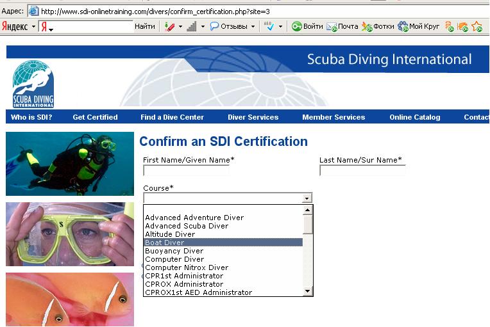Open the Diver Services menu
This screenshot has height=327, width=490.
click(x=253, y=117)
